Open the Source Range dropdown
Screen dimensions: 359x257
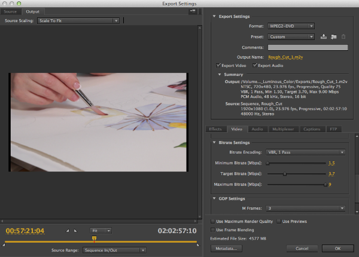(x=114, y=250)
